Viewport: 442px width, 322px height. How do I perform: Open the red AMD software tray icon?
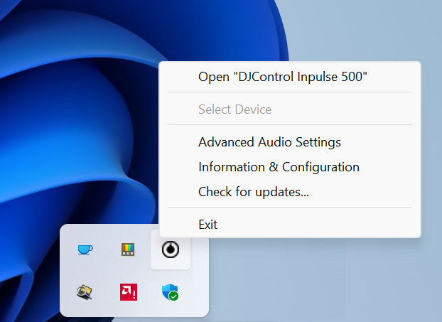[x=129, y=292]
